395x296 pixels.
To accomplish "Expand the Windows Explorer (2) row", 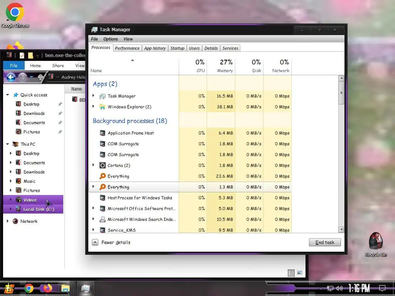I will pos(93,106).
